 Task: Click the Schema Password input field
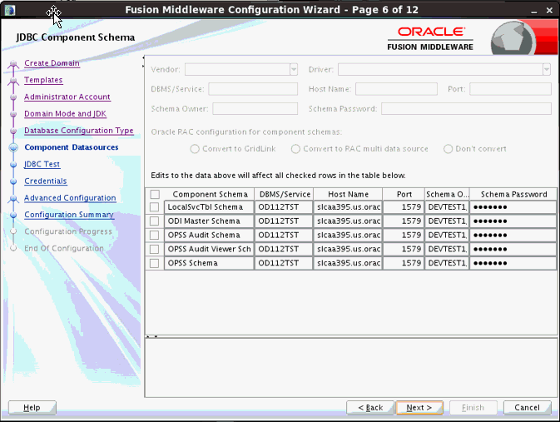[x=466, y=109]
